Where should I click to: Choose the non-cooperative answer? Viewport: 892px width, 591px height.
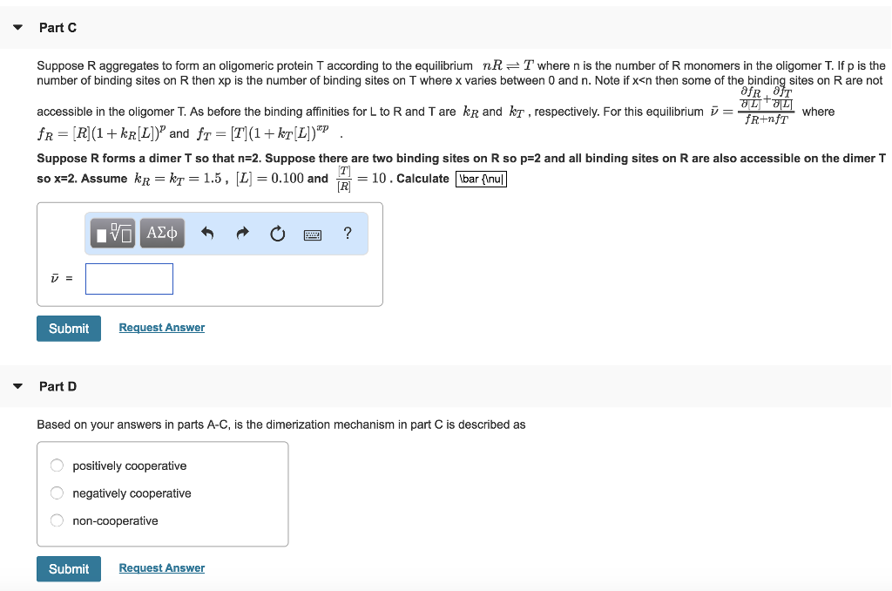click(x=57, y=520)
